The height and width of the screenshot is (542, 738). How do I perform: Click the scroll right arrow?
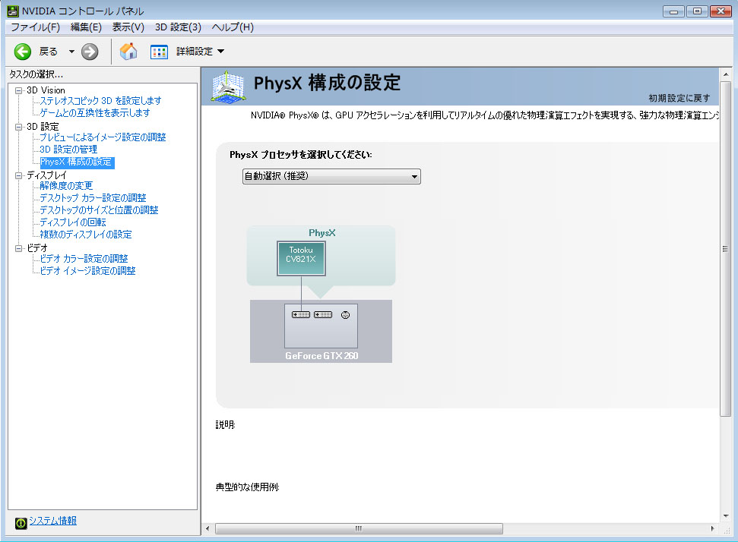coord(712,529)
